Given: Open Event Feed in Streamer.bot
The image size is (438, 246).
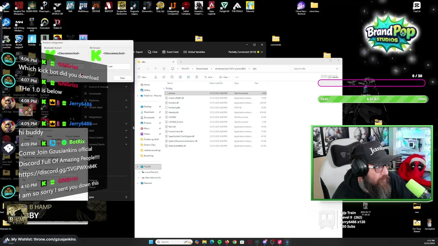Looking at the screenshot, I should [170, 52].
